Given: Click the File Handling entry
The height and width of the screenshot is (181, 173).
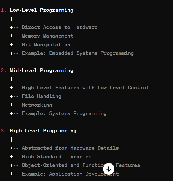Looking at the screenshot, I should coord(42,96).
